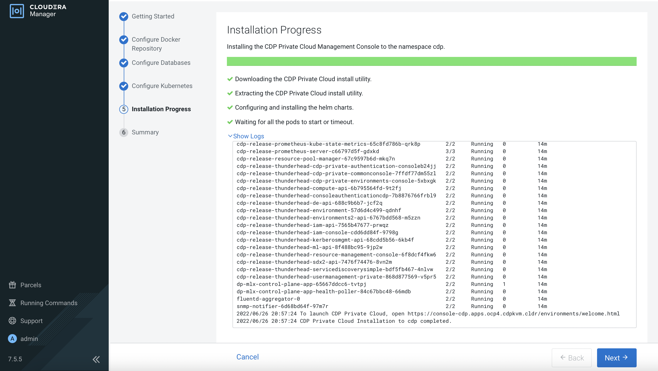Click the Configure Kubernetes checkmark circle
The image size is (658, 371).
coord(124,86)
